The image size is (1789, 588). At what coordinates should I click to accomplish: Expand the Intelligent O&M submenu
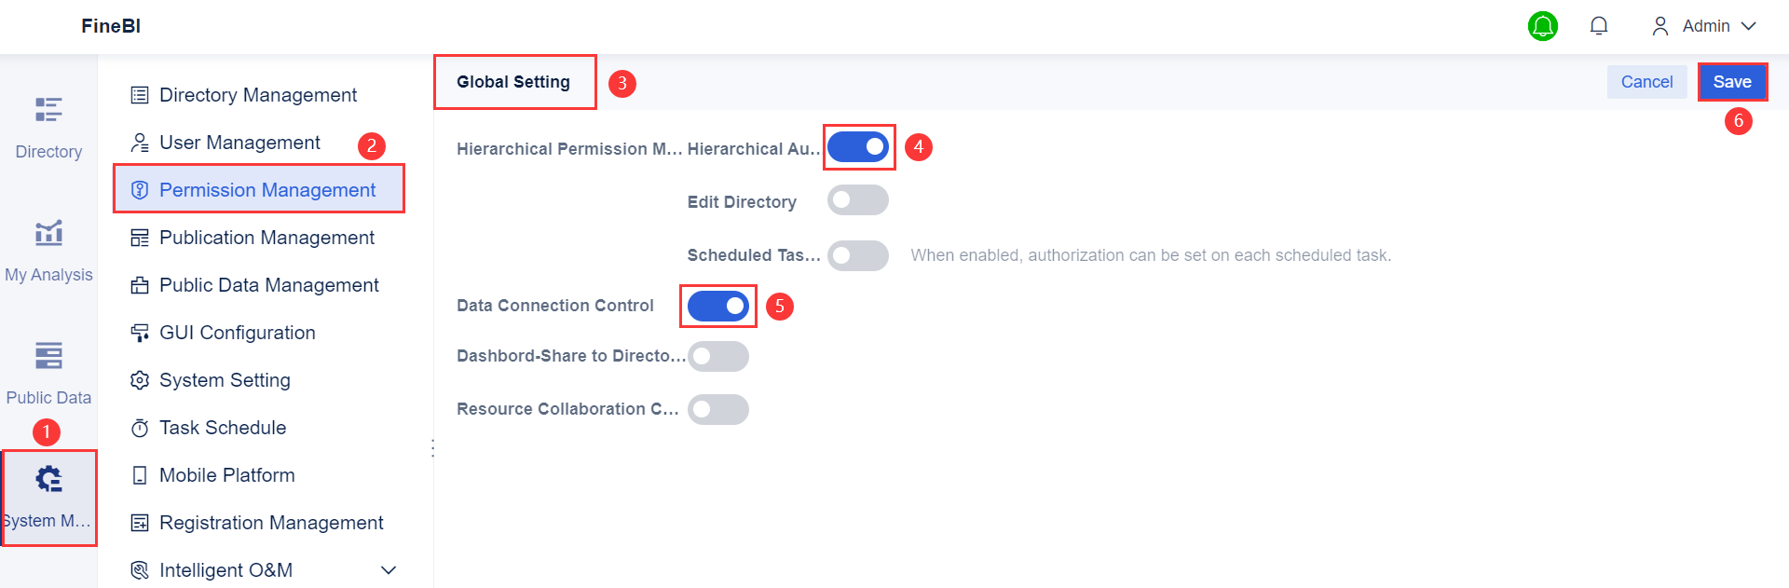point(389,570)
